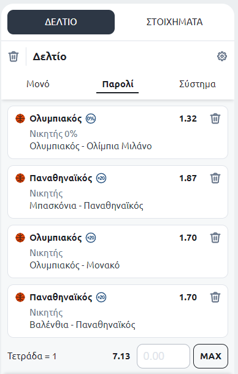
Task: Open betslip settings gear
Action: coord(222,56)
